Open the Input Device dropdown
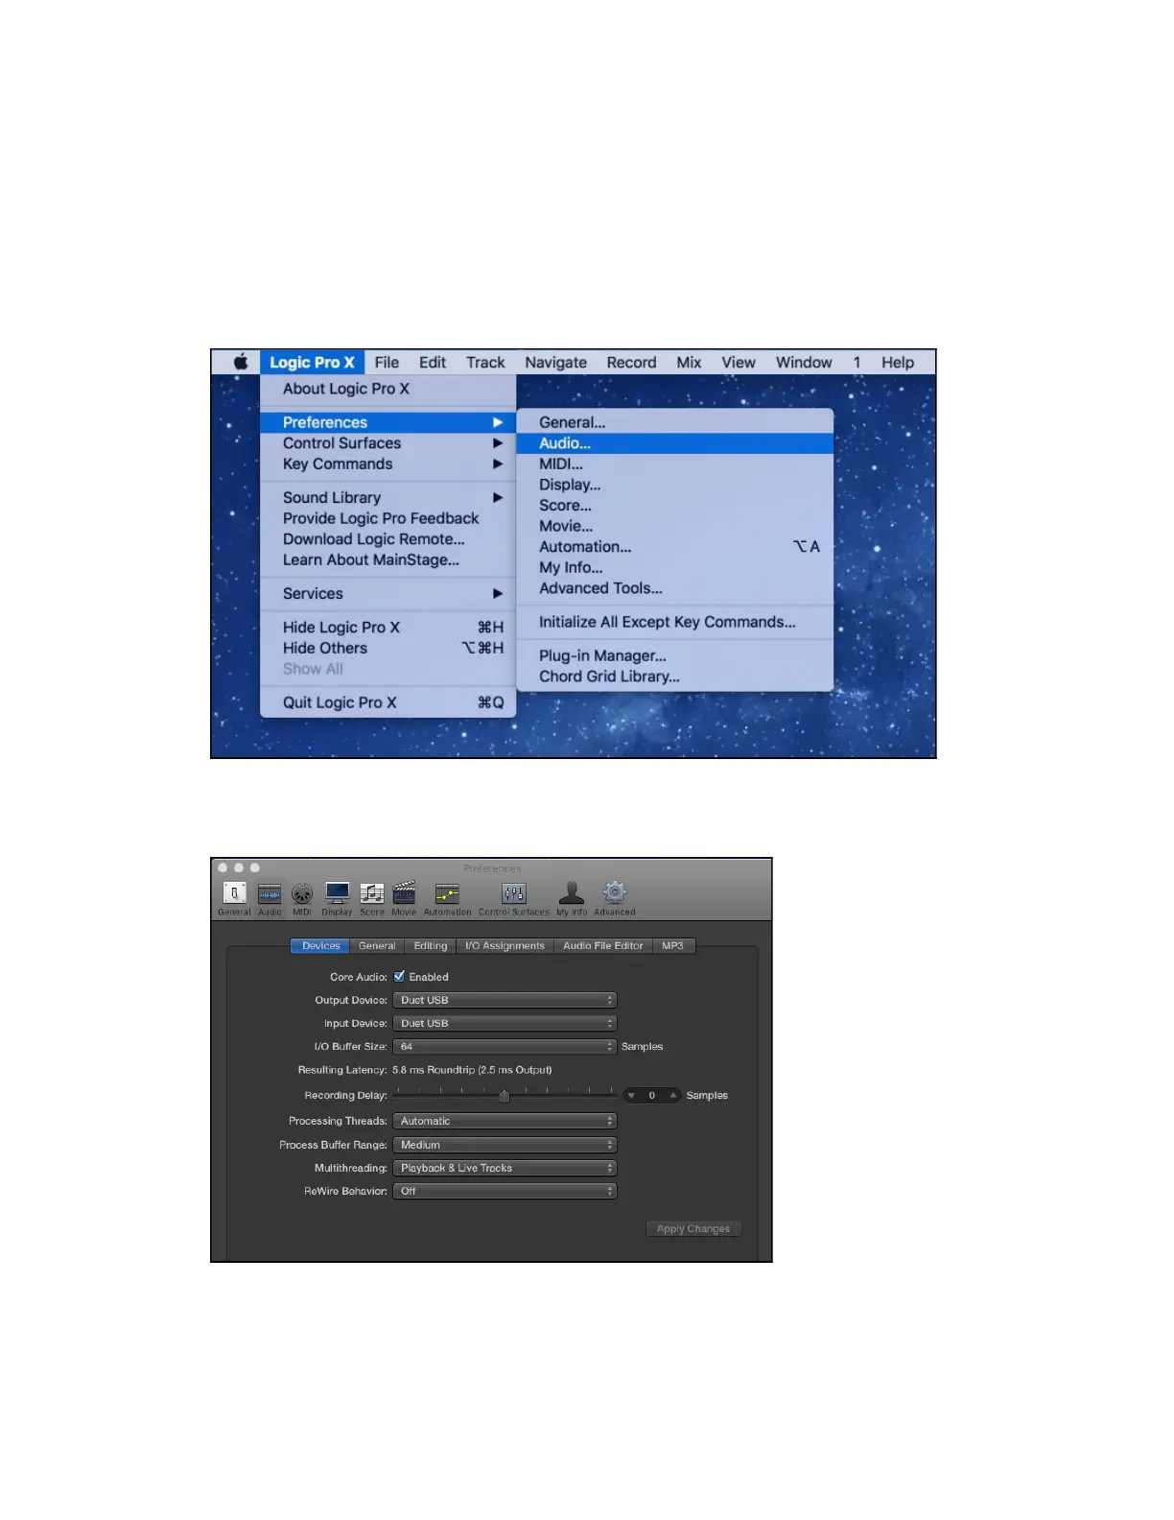1174x1520 pixels. 505,1023
